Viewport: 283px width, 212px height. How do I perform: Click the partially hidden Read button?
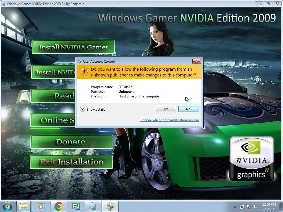[x=53, y=96]
